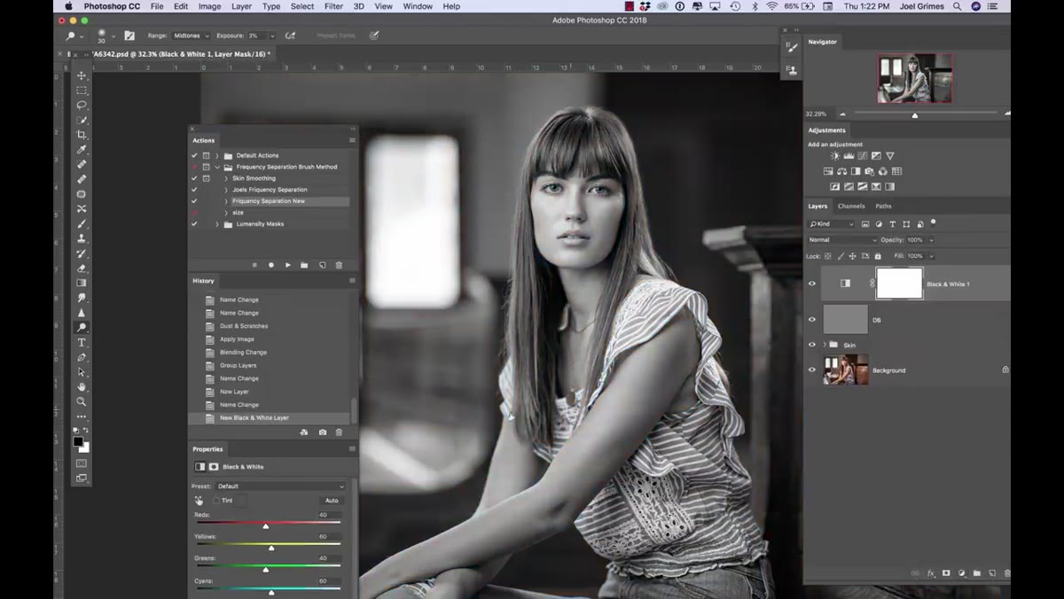Click the Navigator zoom slider handle
Viewport: 1064px width, 599px height.
[x=915, y=115]
